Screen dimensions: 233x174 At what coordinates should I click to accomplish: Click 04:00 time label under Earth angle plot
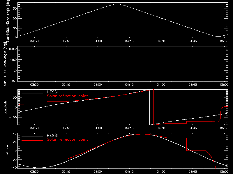(x=98, y=41)
